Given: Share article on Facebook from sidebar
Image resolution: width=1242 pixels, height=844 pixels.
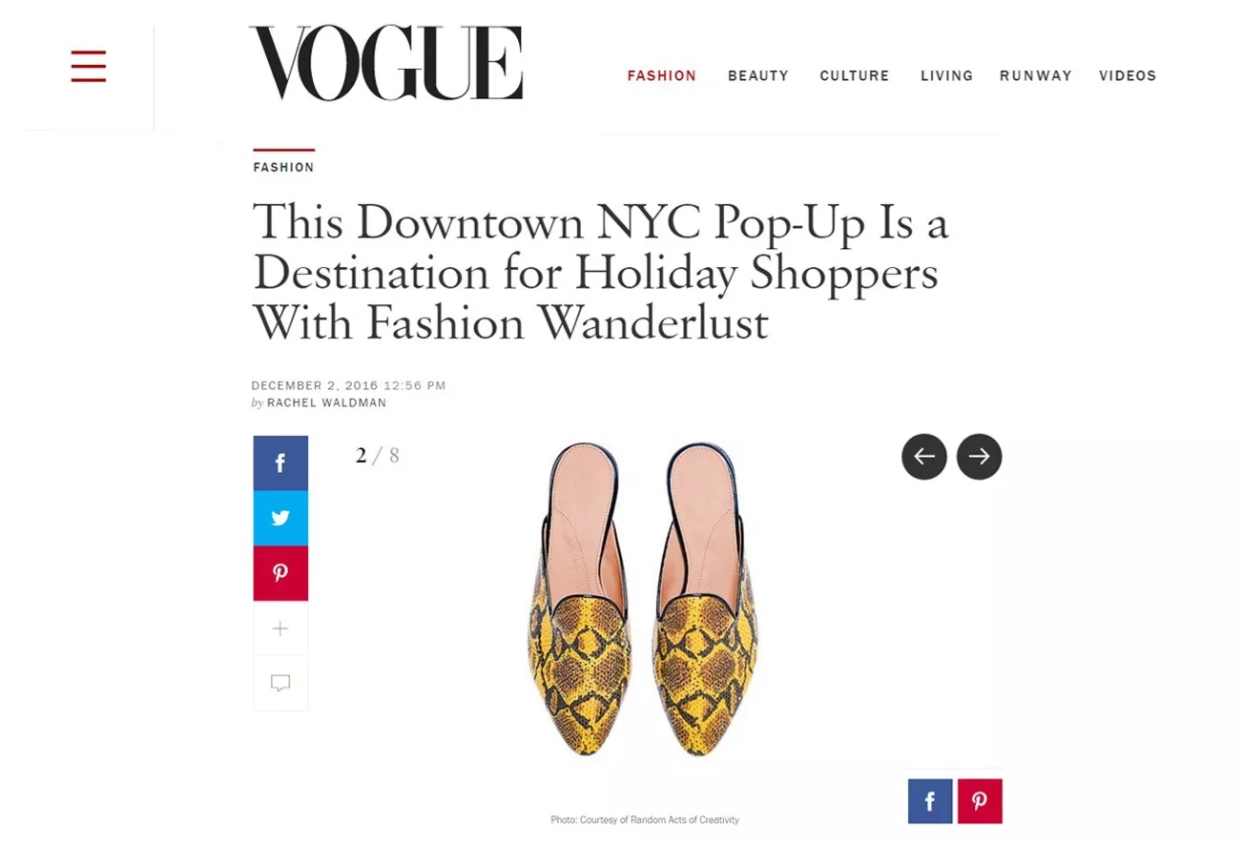Looking at the screenshot, I should click(x=280, y=463).
